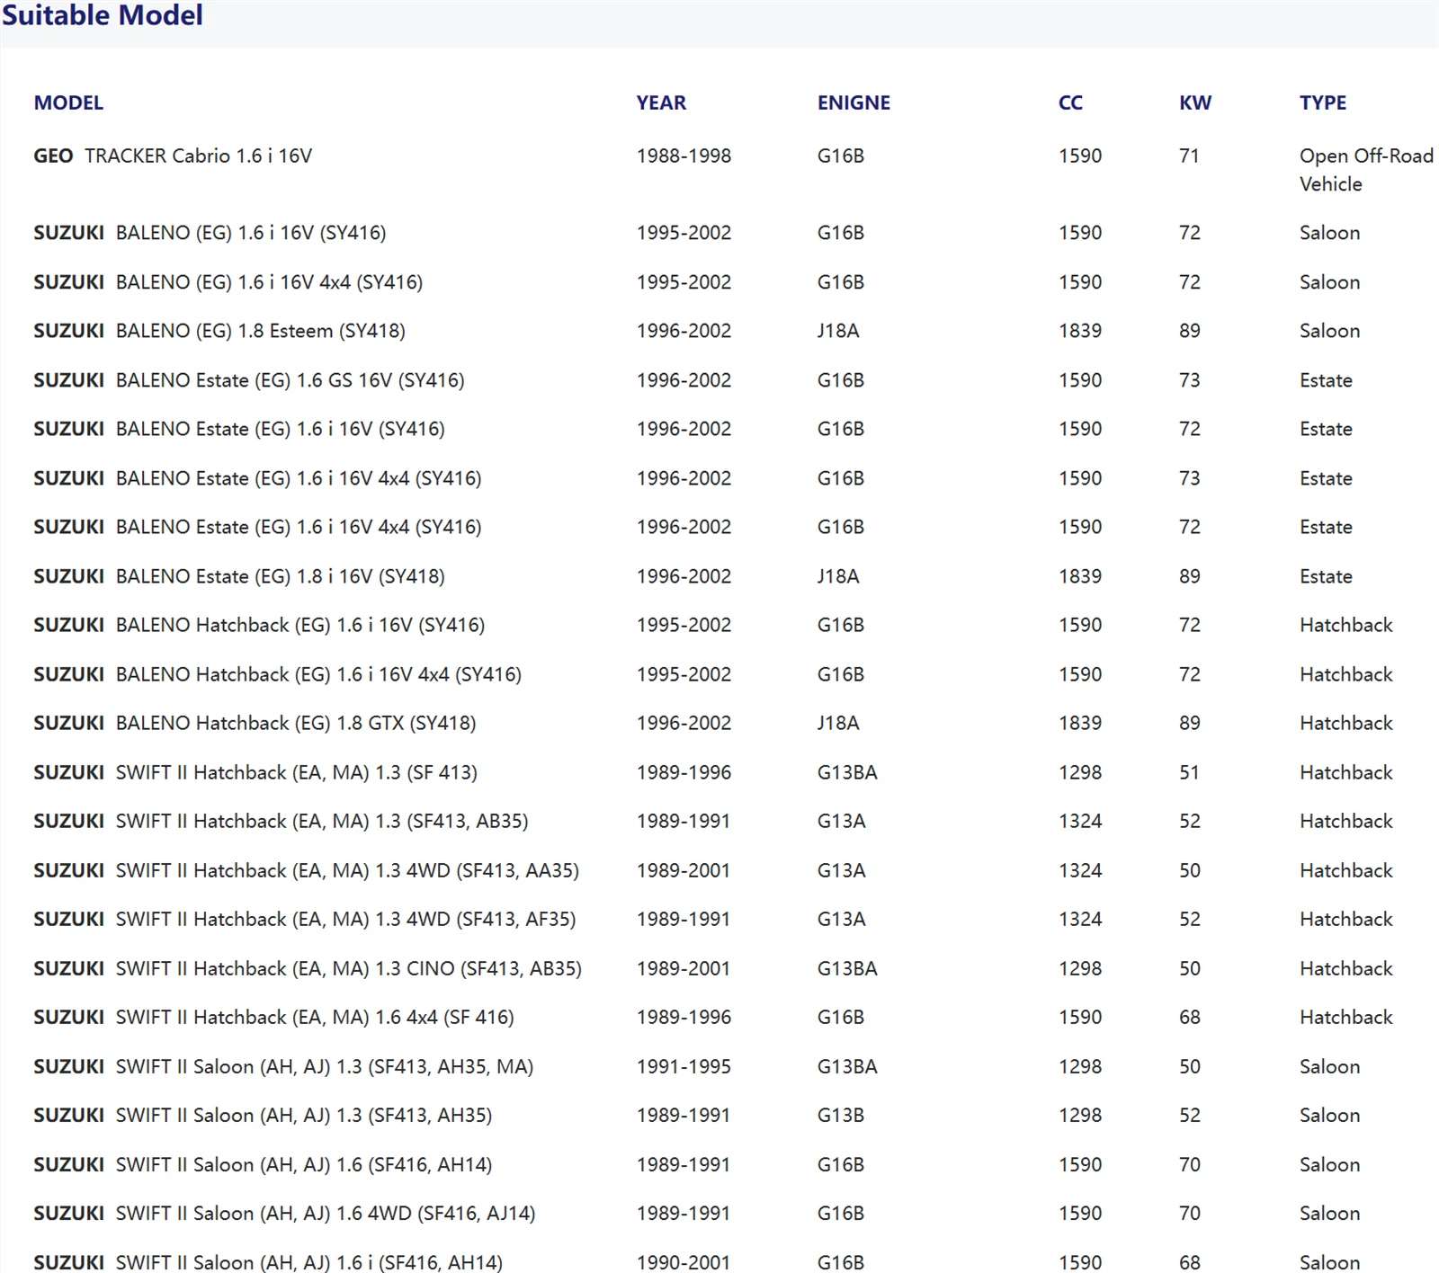Click engine 'G13A' in AA35 row

coord(841,870)
